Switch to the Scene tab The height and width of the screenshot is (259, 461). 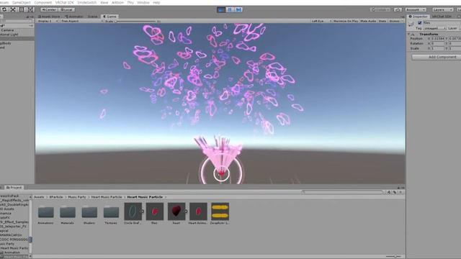[92, 17]
